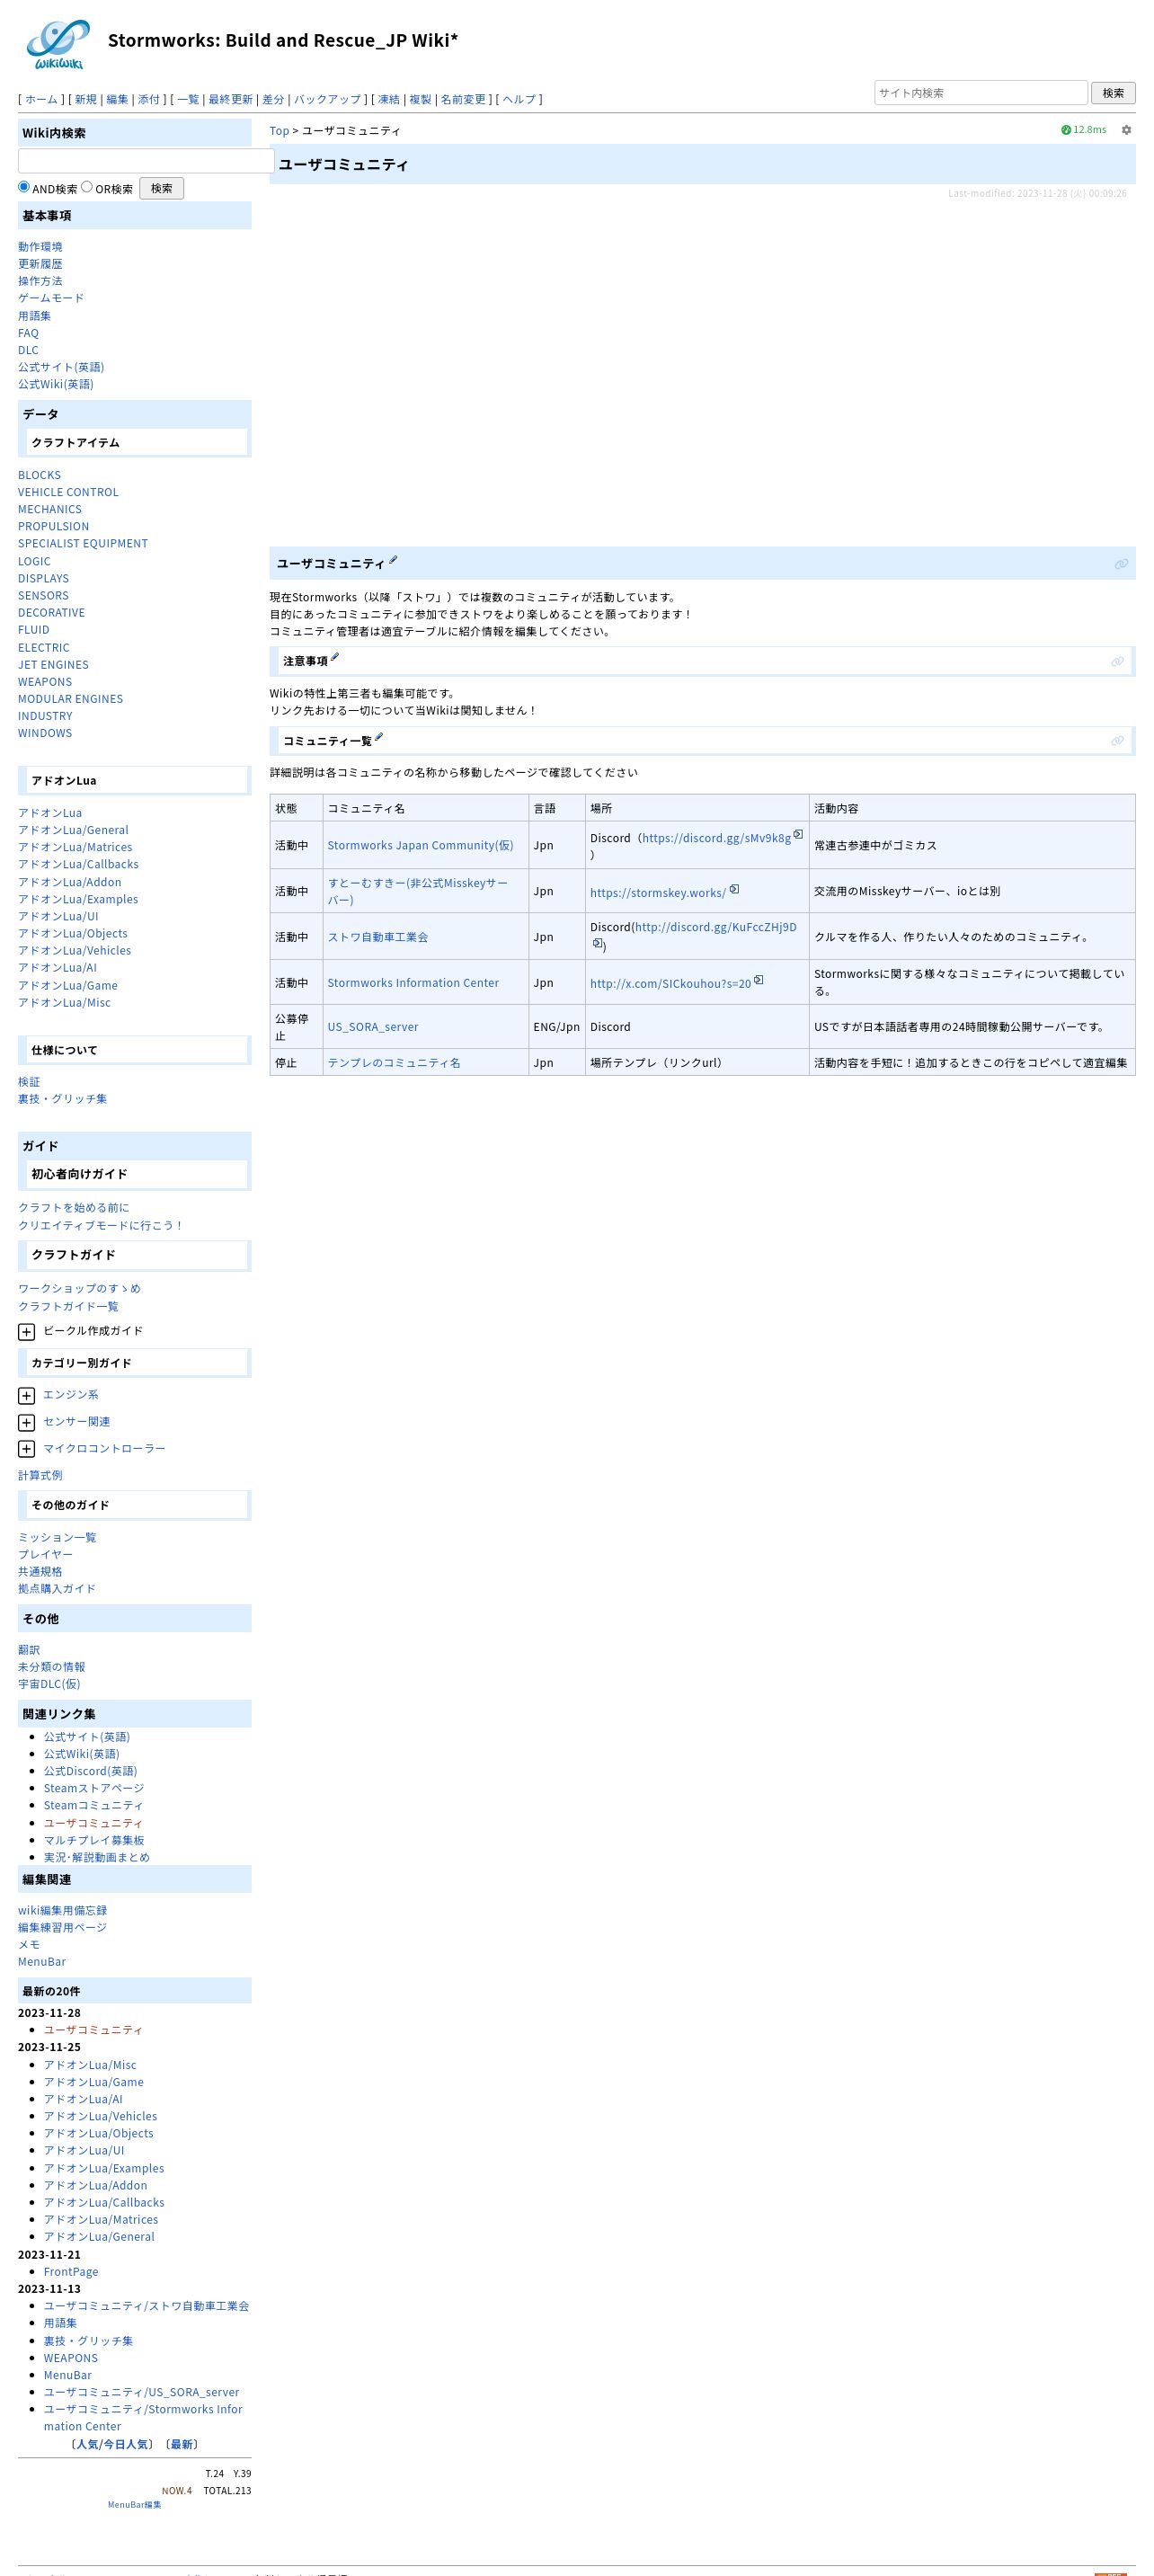The height and width of the screenshot is (2576, 1154).
Task: Click external link icon next to stormskey.works
Action: (734, 889)
